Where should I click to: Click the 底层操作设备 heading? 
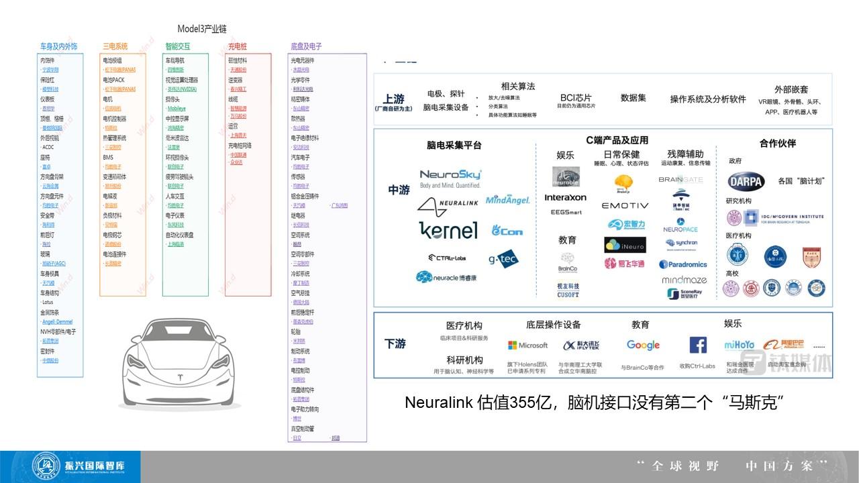[554, 325]
